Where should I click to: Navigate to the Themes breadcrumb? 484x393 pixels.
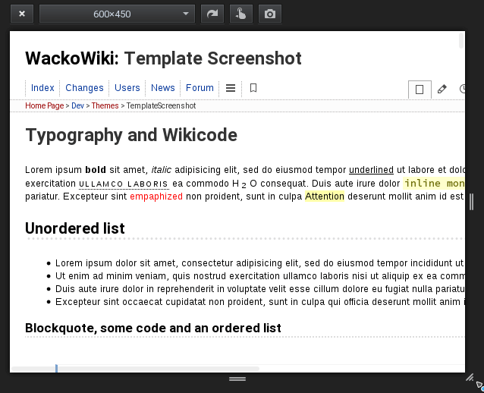click(105, 106)
